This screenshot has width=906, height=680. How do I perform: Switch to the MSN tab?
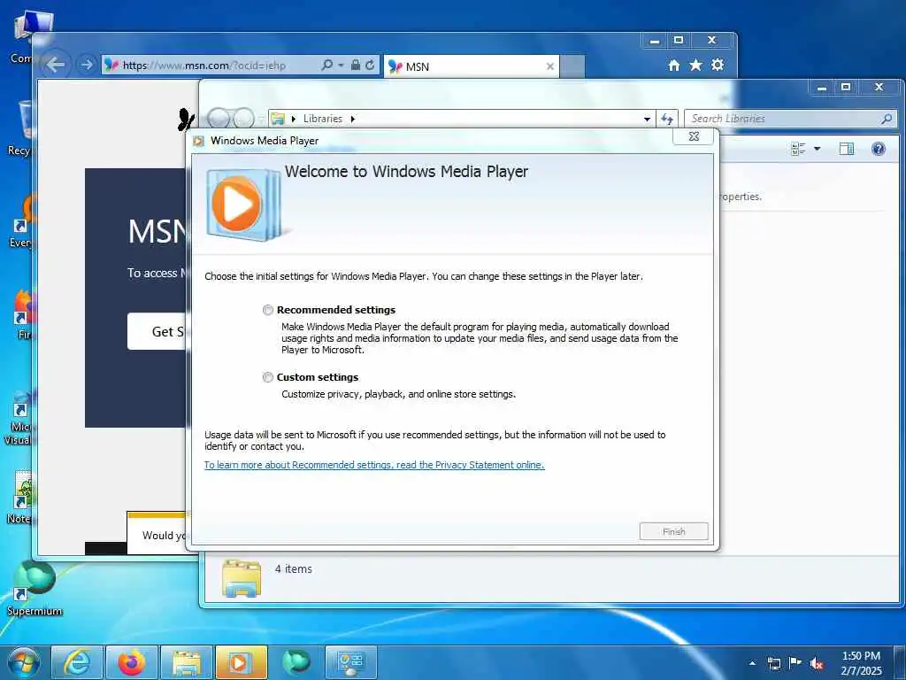471,66
